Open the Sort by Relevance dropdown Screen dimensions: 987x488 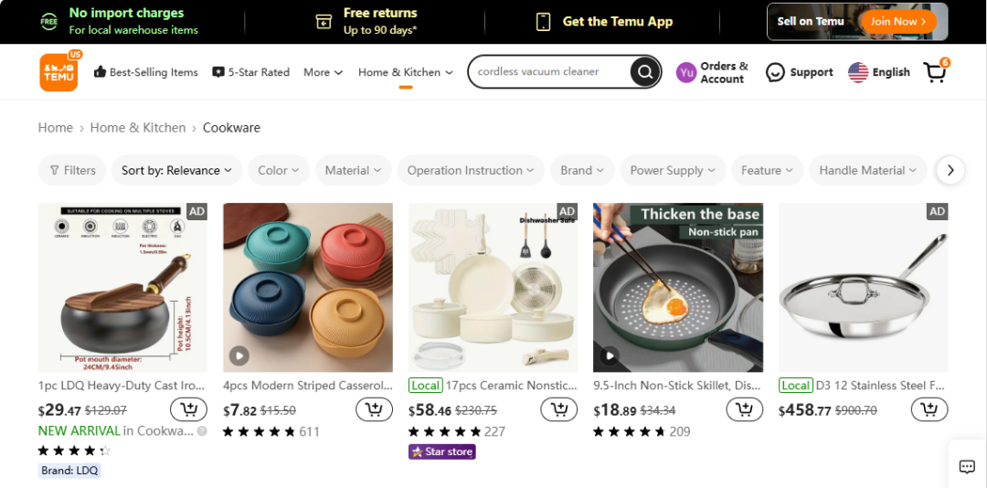(x=176, y=170)
